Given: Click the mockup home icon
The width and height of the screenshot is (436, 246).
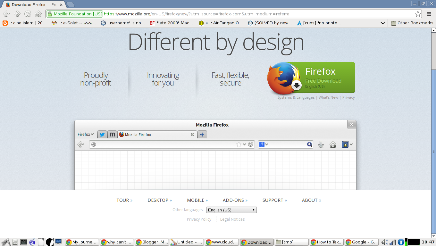Looking at the screenshot, I should (333, 144).
